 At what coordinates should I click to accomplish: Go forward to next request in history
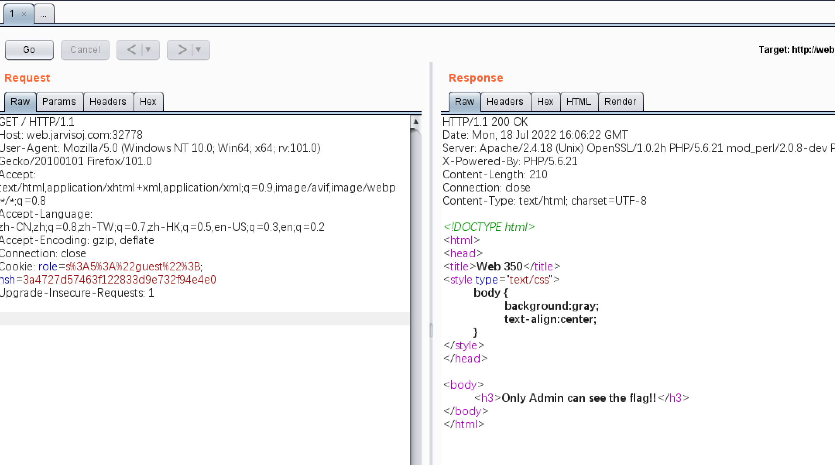(x=182, y=50)
